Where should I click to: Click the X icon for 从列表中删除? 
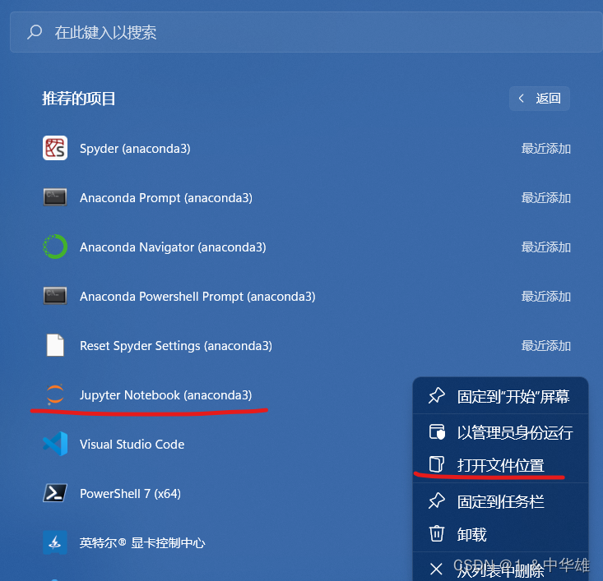click(x=436, y=569)
